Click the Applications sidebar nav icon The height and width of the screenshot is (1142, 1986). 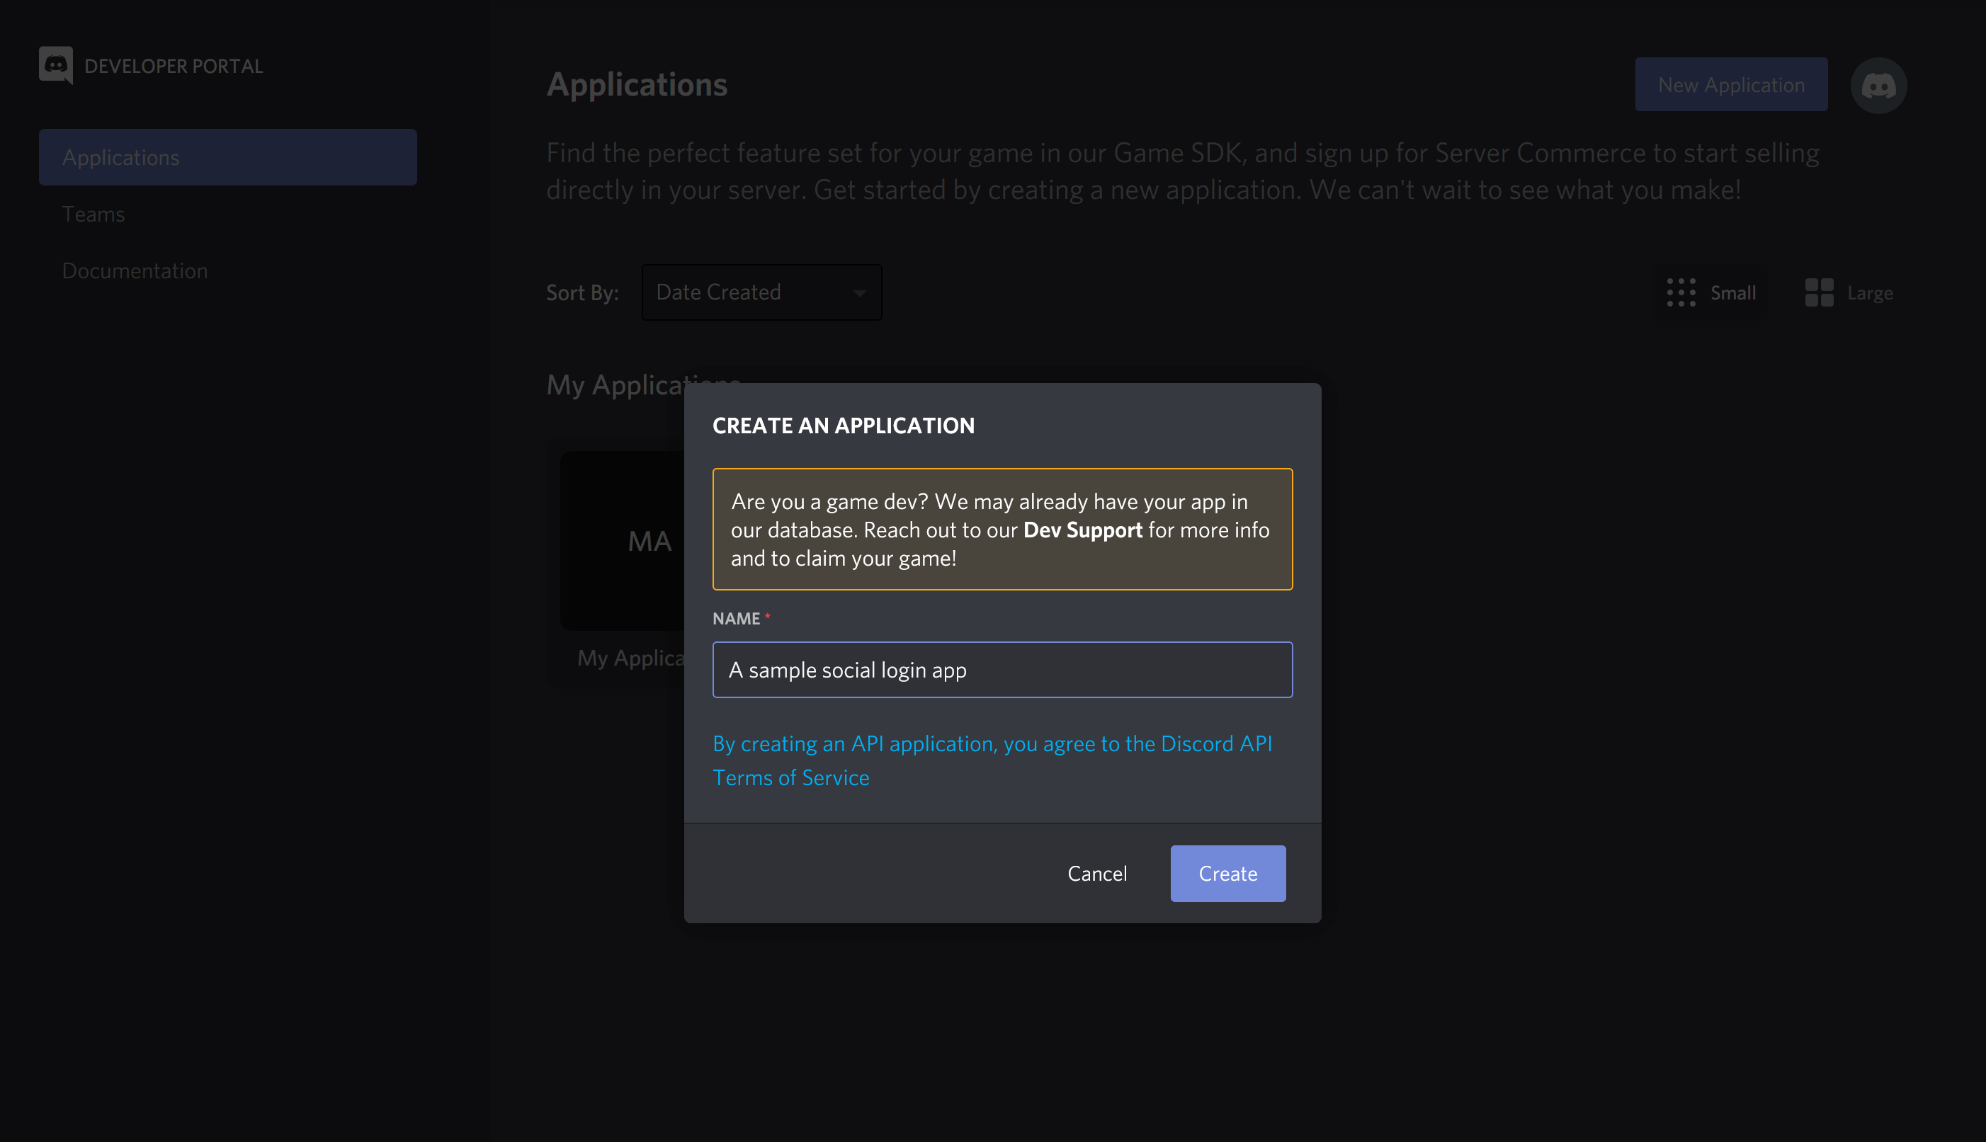[228, 155]
